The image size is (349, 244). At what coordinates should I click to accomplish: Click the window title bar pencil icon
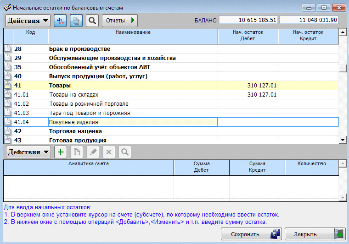pyautogui.click(x=7, y=7)
